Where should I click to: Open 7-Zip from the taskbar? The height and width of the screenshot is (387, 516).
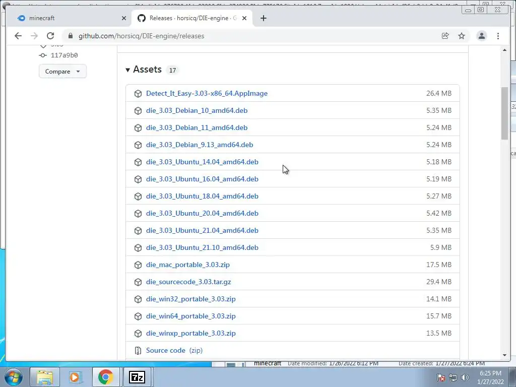click(137, 377)
